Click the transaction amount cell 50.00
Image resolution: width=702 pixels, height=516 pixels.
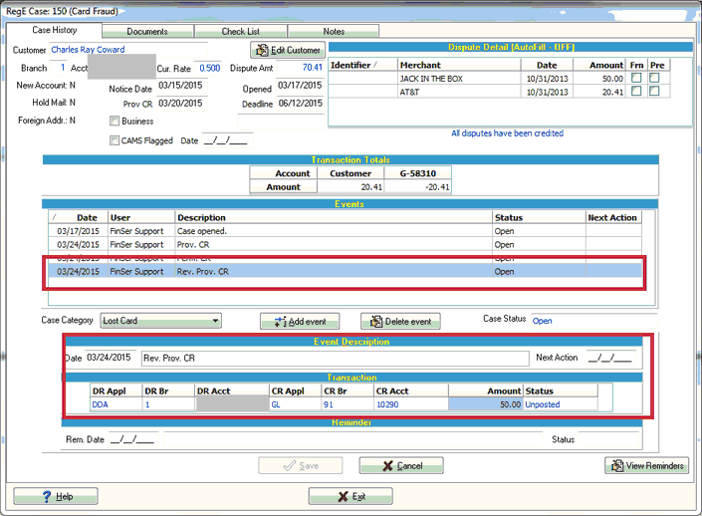(485, 404)
